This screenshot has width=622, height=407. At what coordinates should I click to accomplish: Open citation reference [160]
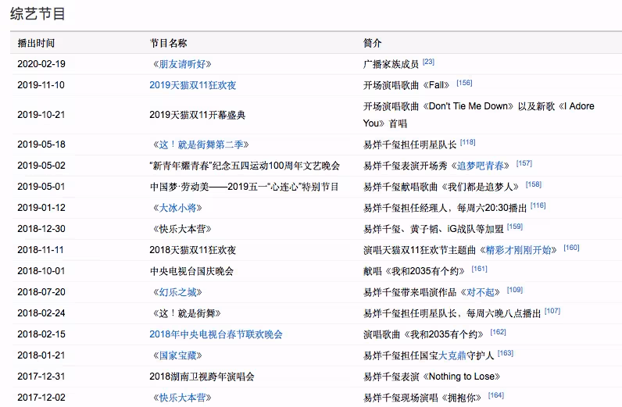coord(571,248)
